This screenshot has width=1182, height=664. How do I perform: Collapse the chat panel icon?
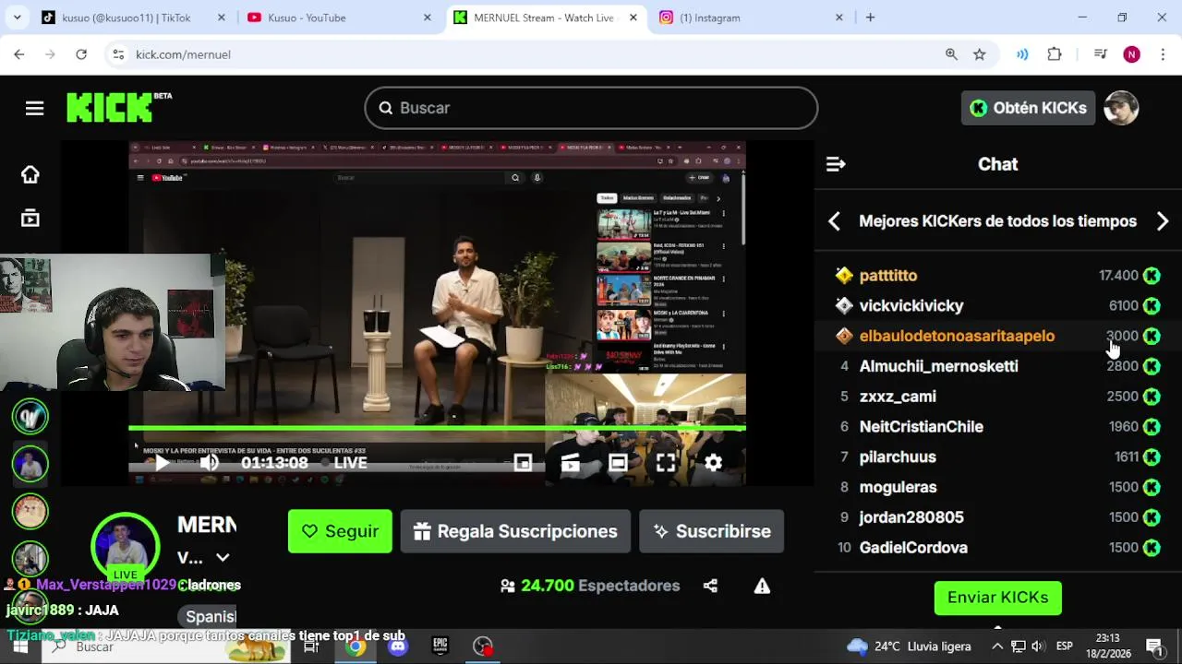click(836, 164)
